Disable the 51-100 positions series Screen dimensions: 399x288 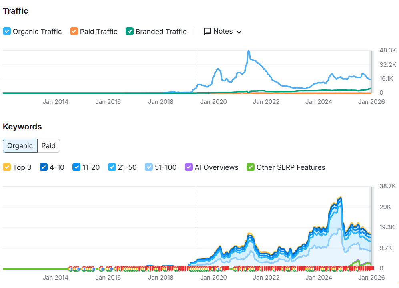tap(149, 167)
